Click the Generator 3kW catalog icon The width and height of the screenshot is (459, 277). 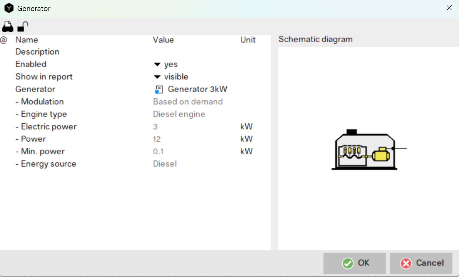159,89
